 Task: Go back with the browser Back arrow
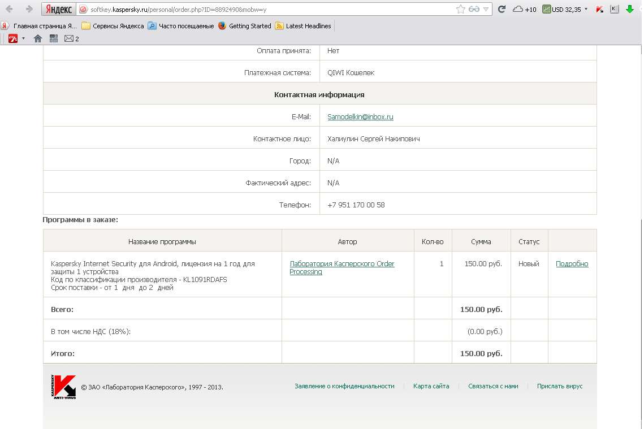coord(9,8)
